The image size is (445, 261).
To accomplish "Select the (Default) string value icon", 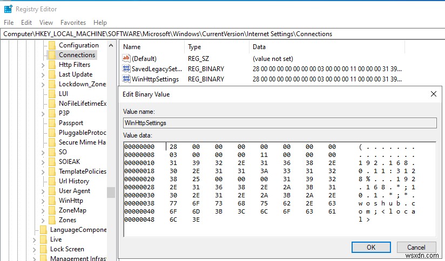I will pyautogui.click(x=126, y=58).
